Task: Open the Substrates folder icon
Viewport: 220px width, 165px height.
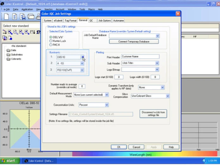Action: [x=9, y=54]
